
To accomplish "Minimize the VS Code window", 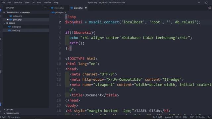I will [x=199, y=3].
